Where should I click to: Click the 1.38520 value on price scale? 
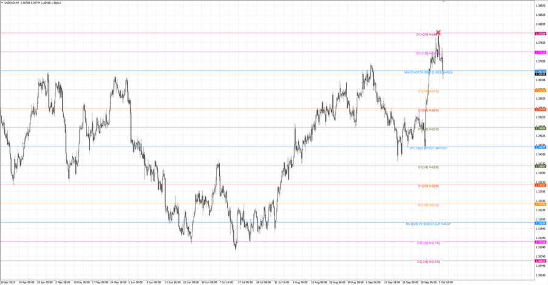[x=541, y=15]
